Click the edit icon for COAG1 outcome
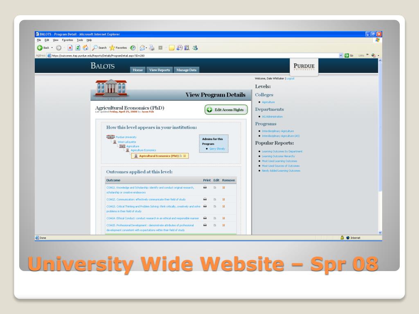The width and height of the screenshot is (419, 314). [215, 188]
